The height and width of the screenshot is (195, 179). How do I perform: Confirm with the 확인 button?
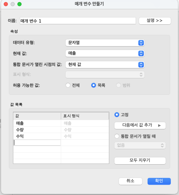tap(159, 181)
